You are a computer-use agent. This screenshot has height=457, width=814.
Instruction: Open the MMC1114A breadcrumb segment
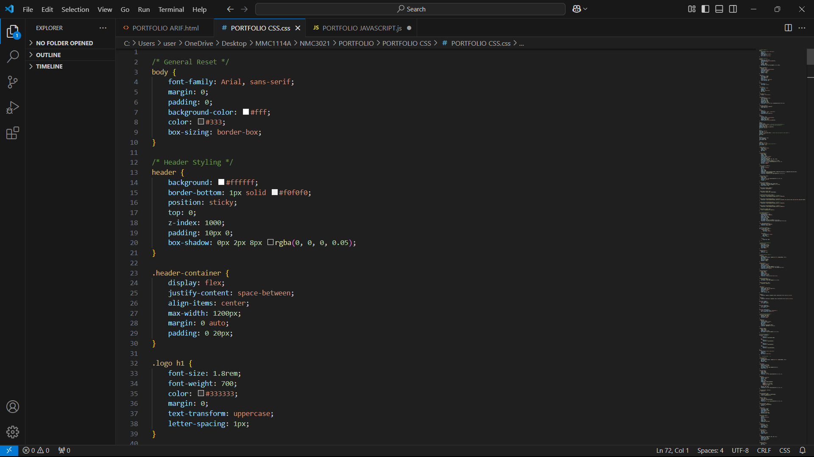pos(273,43)
